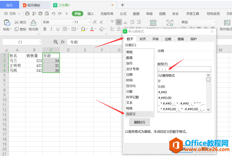
Task: Toggle underline with the U button
Action: pos(57,29)
